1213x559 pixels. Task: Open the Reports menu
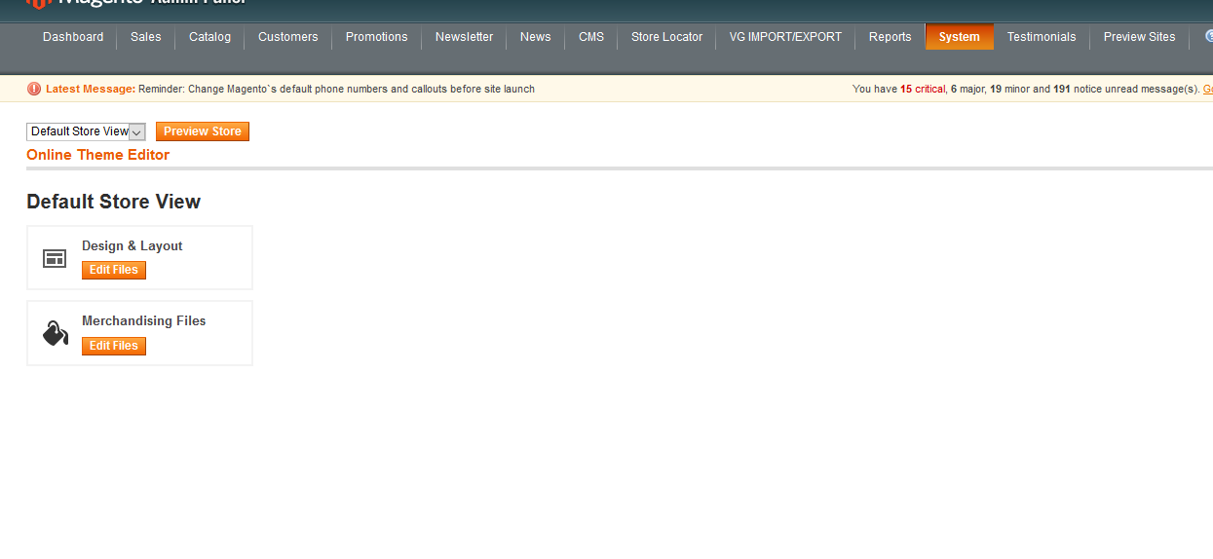click(891, 37)
